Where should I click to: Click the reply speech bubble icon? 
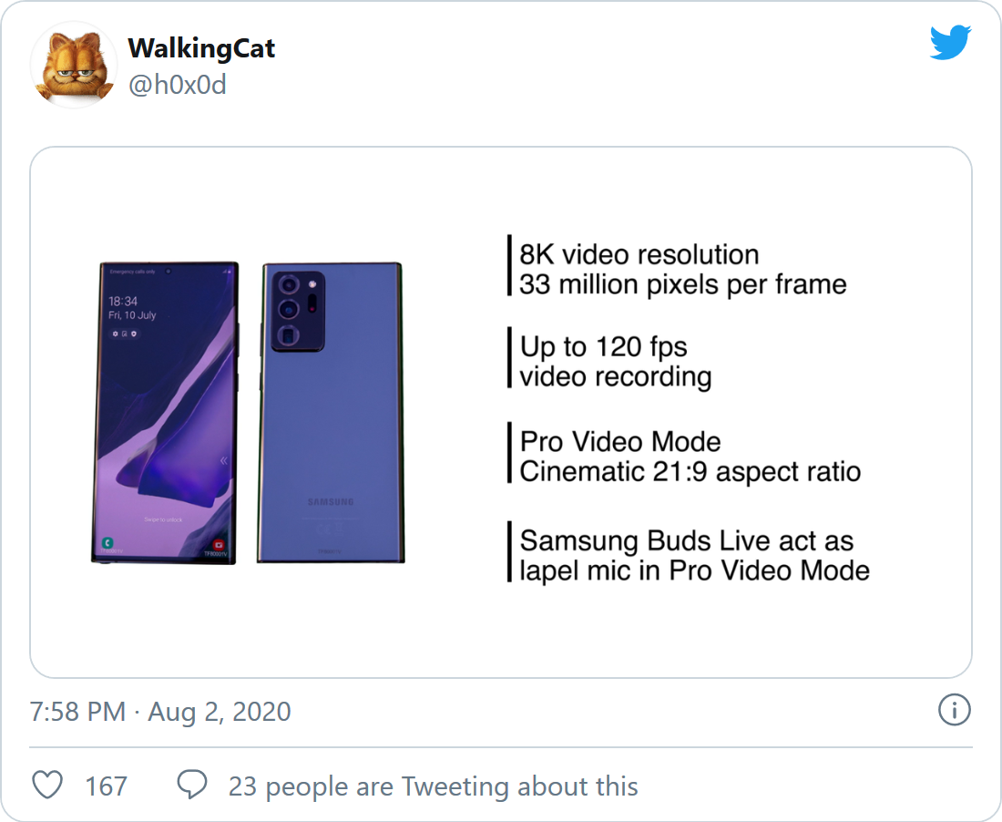tap(192, 786)
